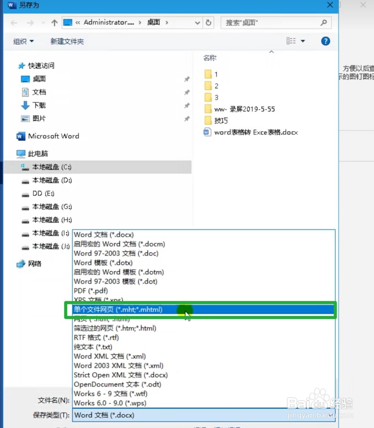Image resolution: width=374 pixels, height=428 pixels.
Task: Choose 纯文本 (*.txt) save format
Action: (93, 347)
